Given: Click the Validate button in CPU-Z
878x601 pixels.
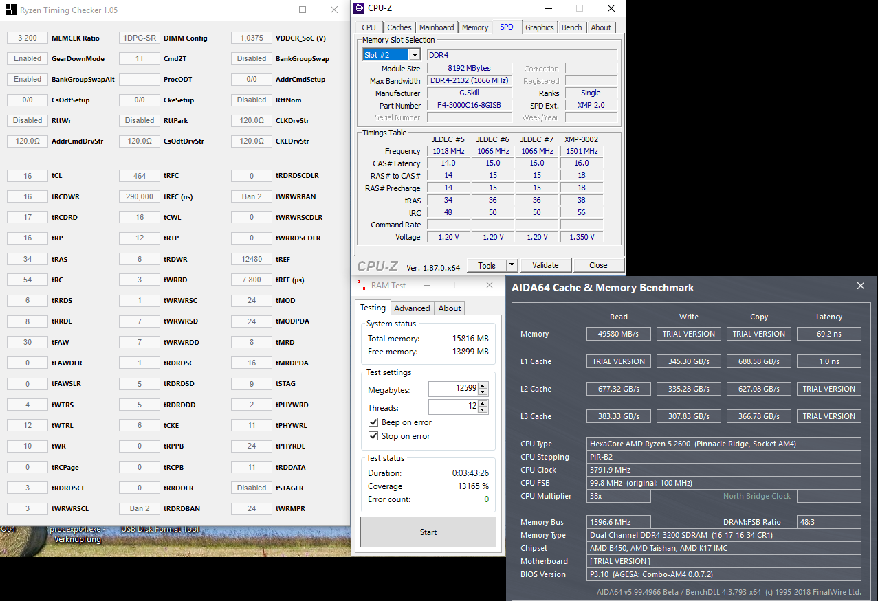Looking at the screenshot, I should (545, 265).
